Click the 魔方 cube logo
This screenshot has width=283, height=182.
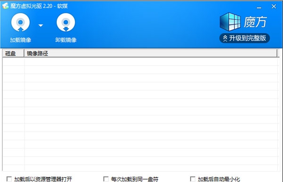coord(230,22)
